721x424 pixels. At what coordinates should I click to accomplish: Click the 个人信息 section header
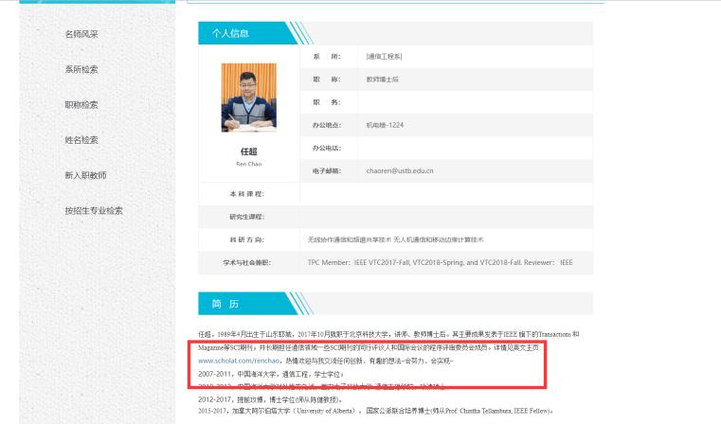pyautogui.click(x=226, y=33)
